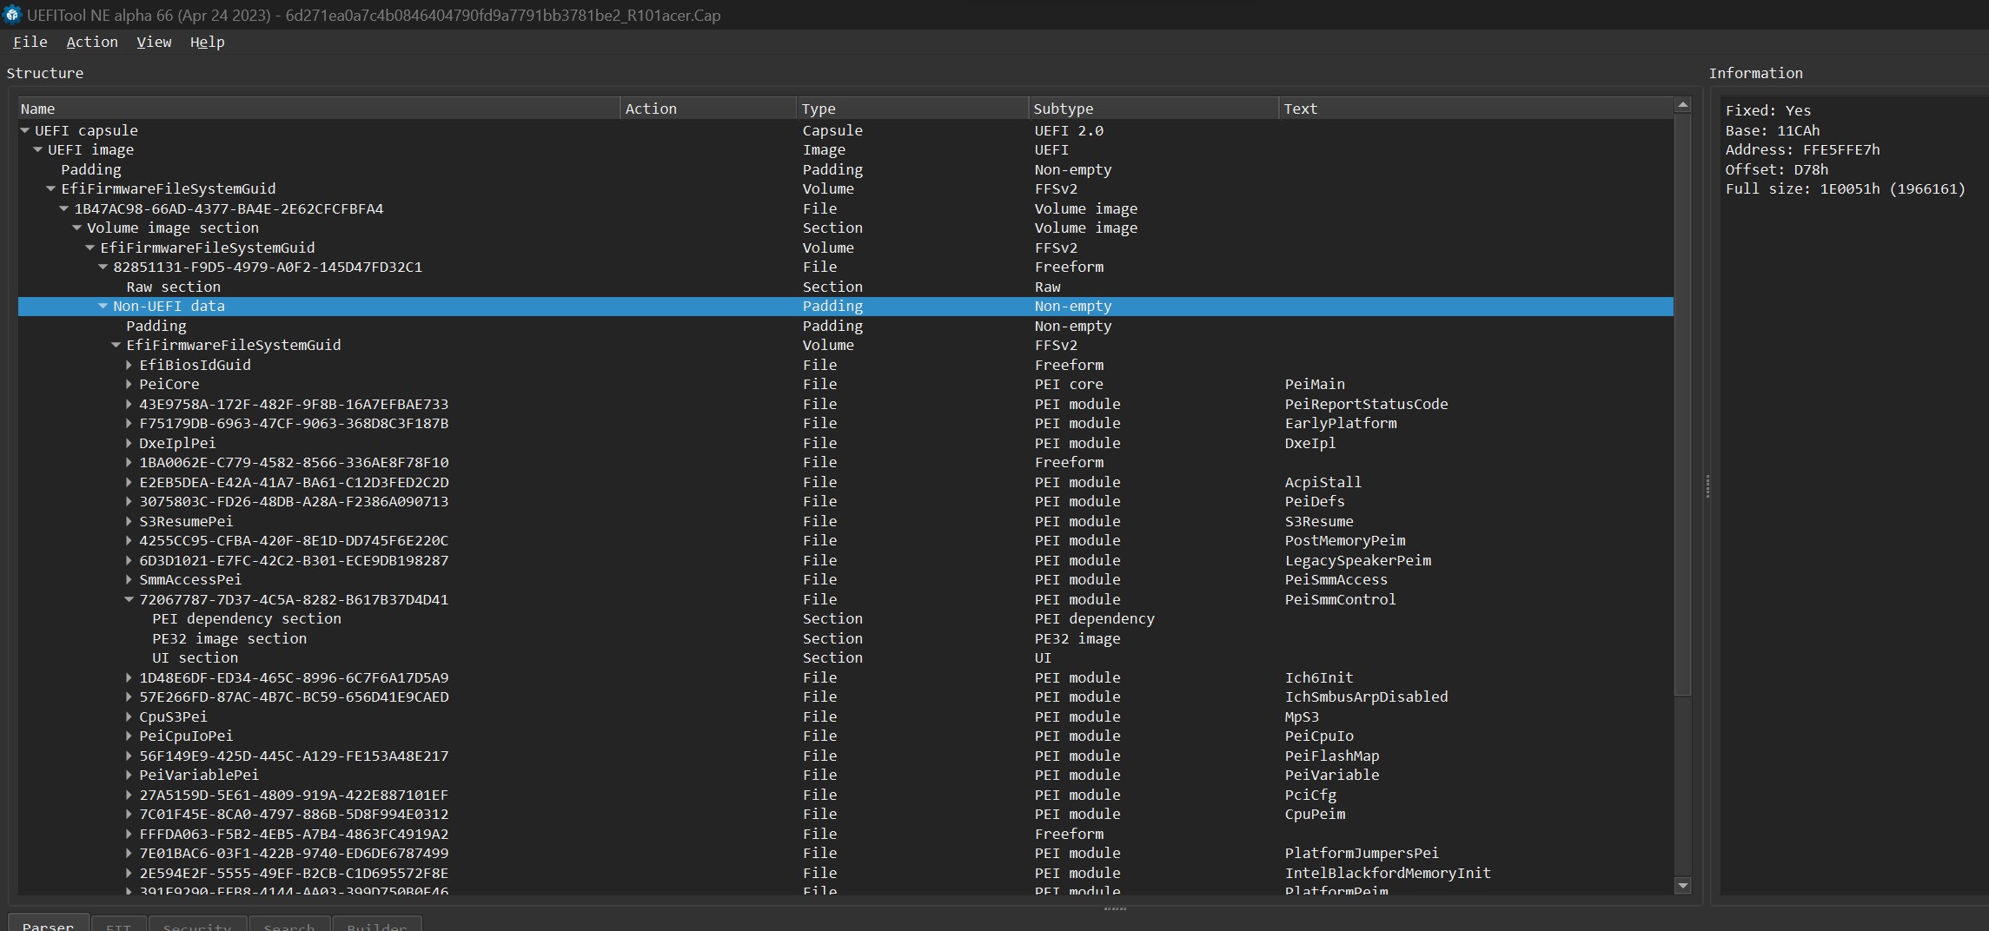Expand the SmmAccessPei file entry
The height and width of the screenshot is (931, 1989).
[129, 579]
